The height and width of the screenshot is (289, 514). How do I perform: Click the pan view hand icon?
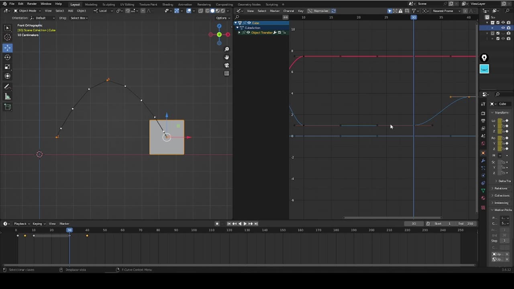[x=227, y=57]
